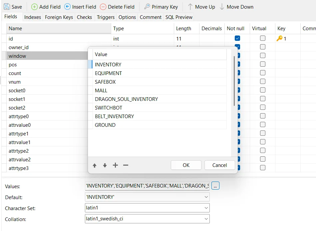Enable Virtual checkbox for socket0 row

point(263,90)
